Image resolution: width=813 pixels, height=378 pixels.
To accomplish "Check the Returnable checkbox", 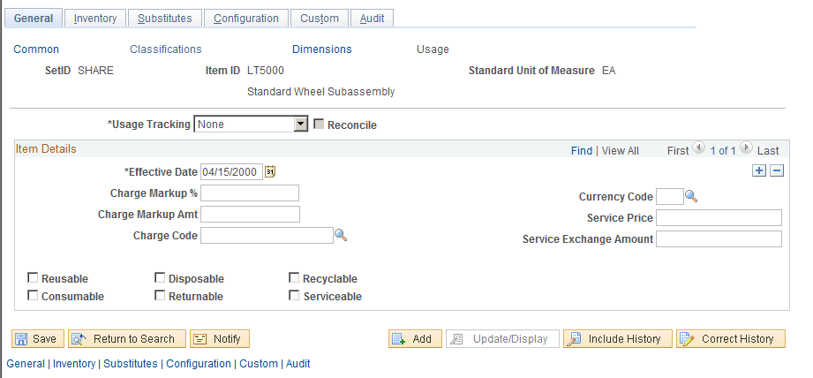I will [160, 296].
